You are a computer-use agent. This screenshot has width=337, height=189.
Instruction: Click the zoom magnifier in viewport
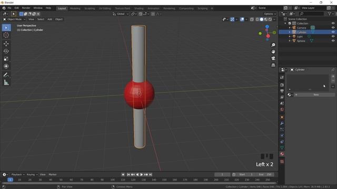[x=273, y=45]
